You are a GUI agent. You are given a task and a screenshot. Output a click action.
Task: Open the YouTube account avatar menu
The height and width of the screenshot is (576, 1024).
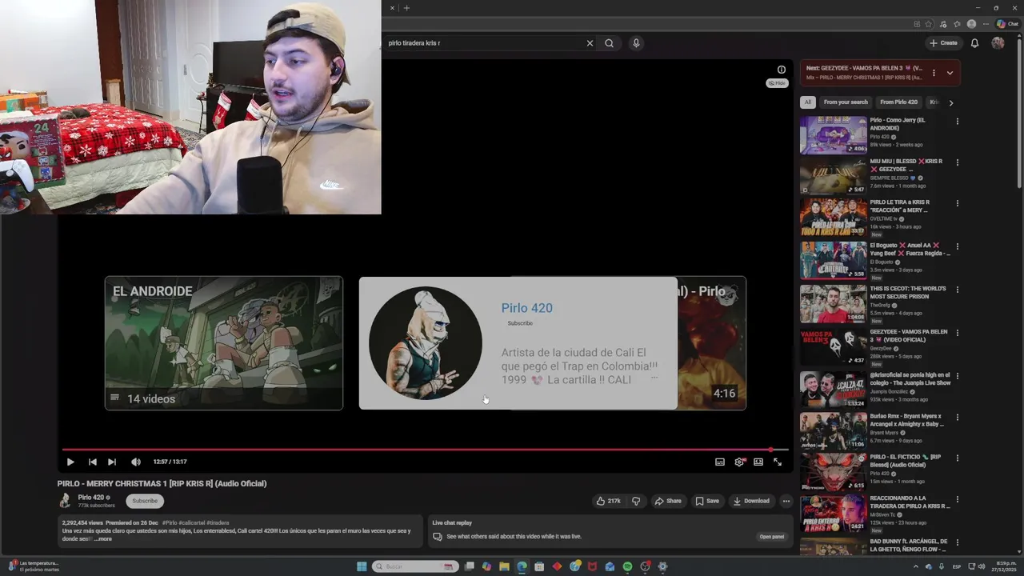tap(998, 43)
